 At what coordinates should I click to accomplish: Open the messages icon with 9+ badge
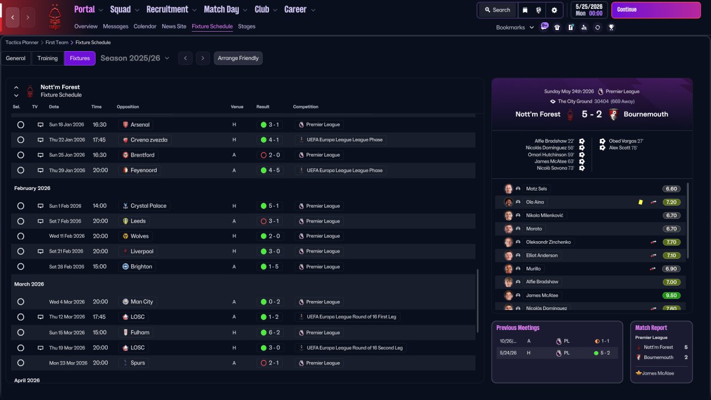pyautogui.click(x=544, y=27)
